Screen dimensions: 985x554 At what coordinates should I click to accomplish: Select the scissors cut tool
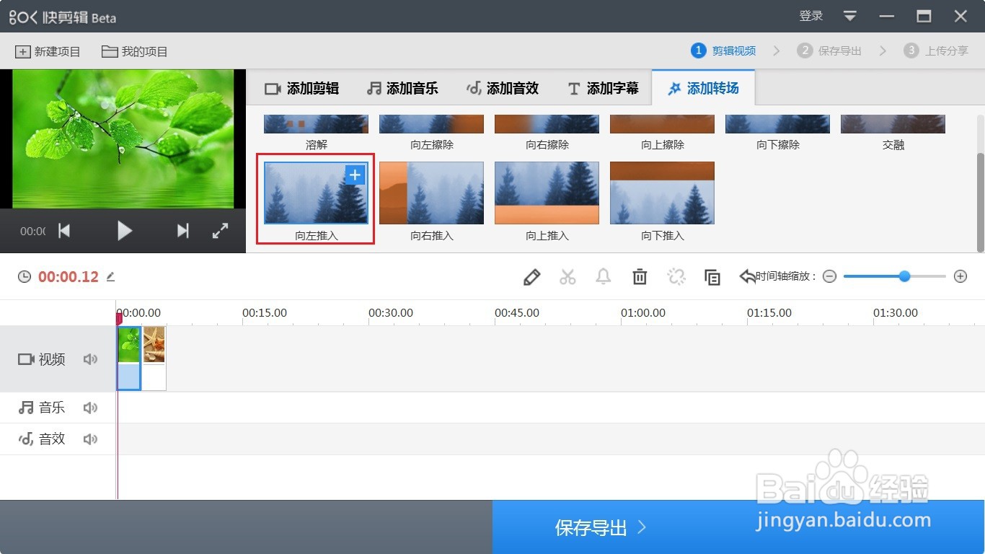point(567,276)
